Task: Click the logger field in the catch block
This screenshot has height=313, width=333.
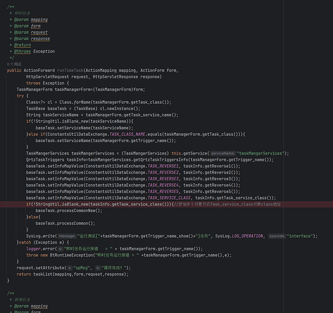Action: click(x=33, y=249)
